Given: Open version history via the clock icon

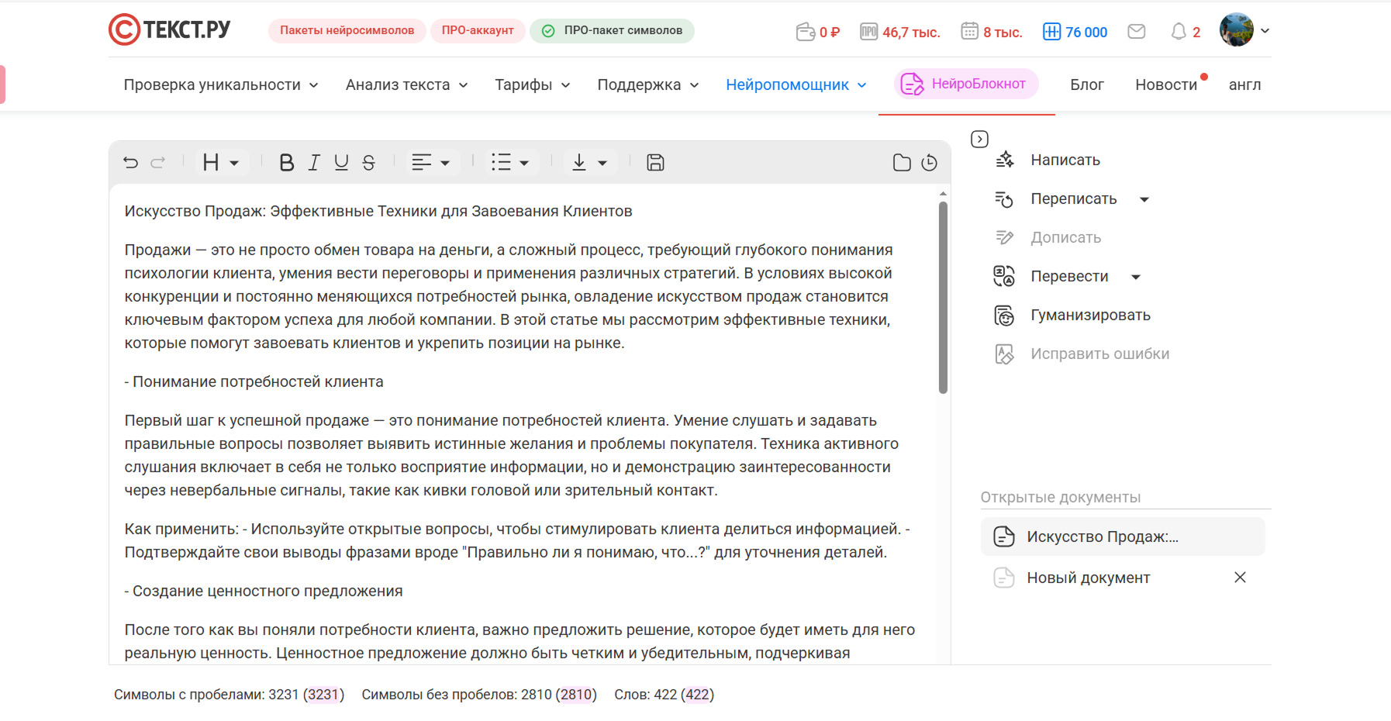Looking at the screenshot, I should 930,162.
